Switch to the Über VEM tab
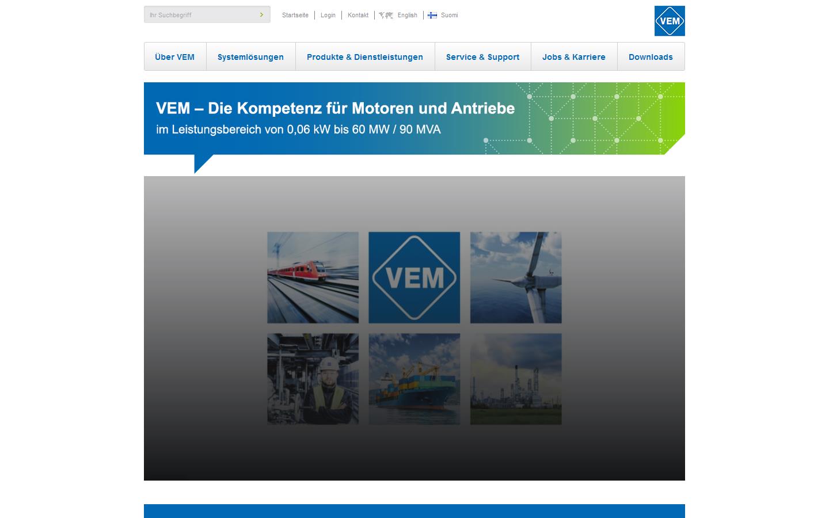 174,56
